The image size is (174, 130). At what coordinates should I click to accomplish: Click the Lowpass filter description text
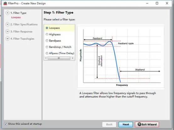coord(117,95)
